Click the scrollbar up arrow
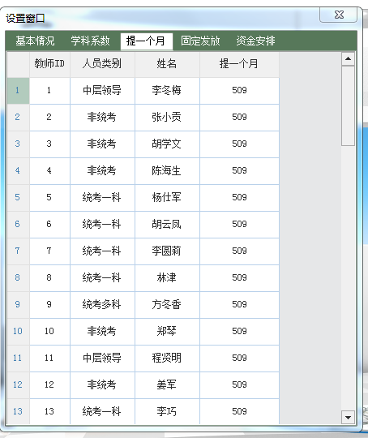Screen dimensions: 368x438 click(x=348, y=59)
